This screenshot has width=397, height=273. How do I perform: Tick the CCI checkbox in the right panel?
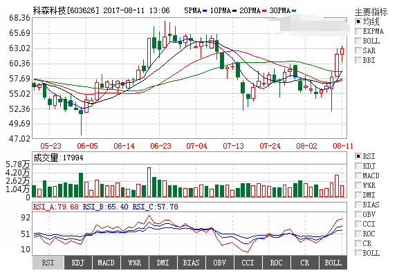pos(358,224)
